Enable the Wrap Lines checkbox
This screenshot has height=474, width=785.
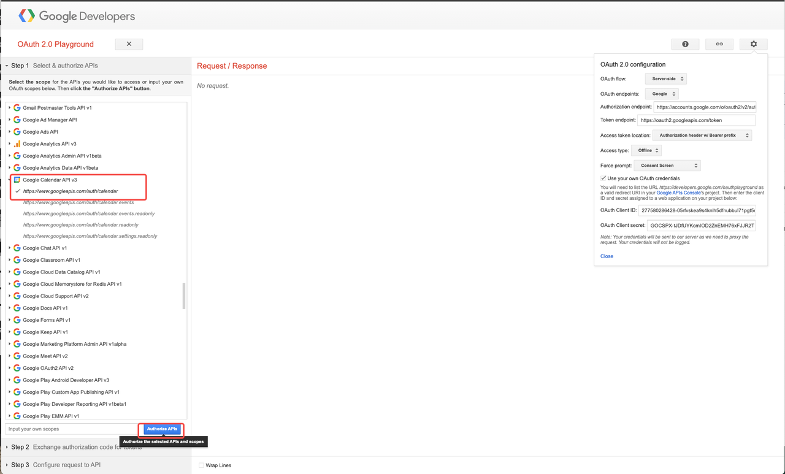201,465
